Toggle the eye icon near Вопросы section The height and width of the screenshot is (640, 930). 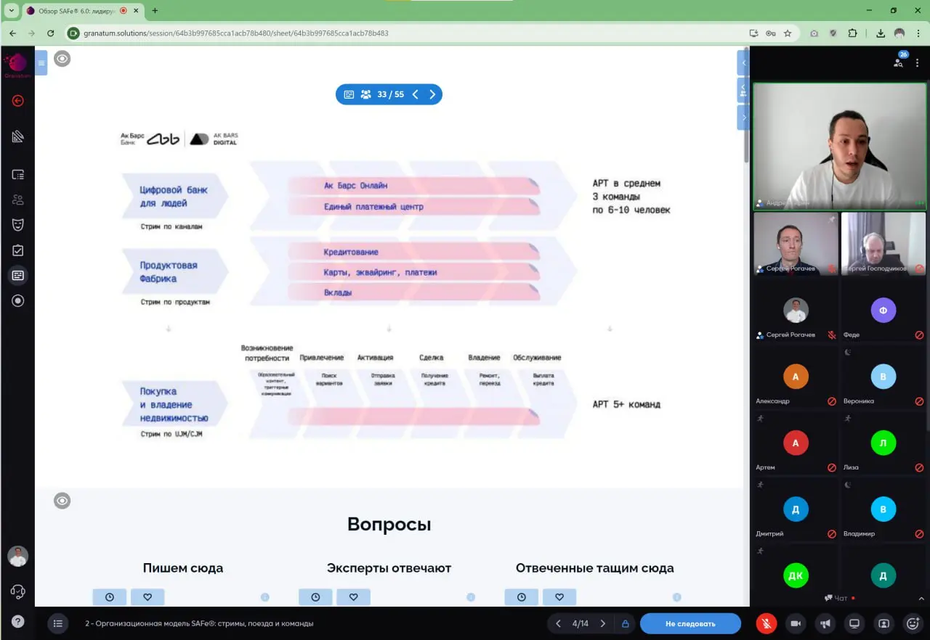(x=62, y=501)
